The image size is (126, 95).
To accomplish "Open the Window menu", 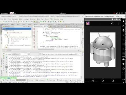I will [x=56, y=19].
